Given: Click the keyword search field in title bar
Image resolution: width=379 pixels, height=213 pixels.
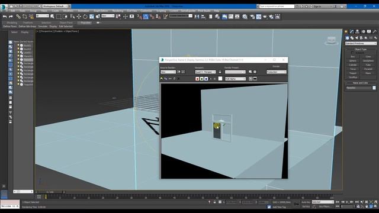Looking at the screenshot, I should pyautogui.click(x=277, y=7).
